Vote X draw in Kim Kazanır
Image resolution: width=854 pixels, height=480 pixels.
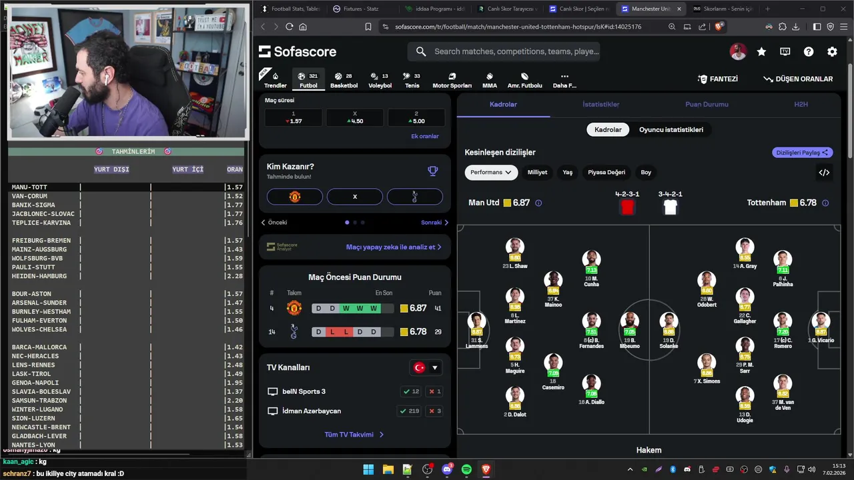pos(355,197)
